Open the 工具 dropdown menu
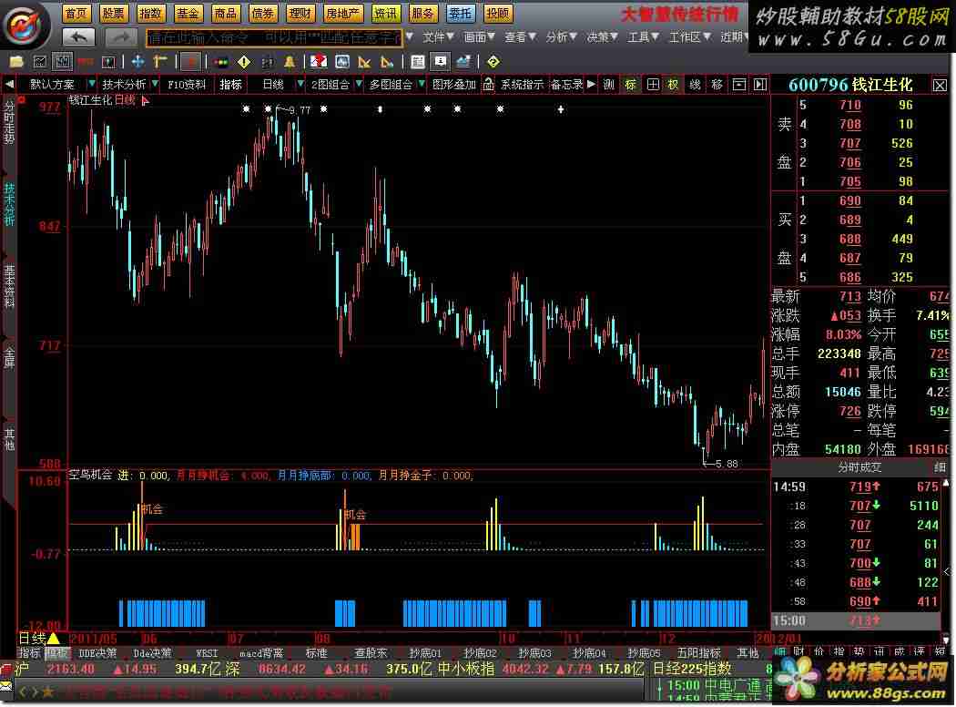The image size is (956, 707). point(643,38)
